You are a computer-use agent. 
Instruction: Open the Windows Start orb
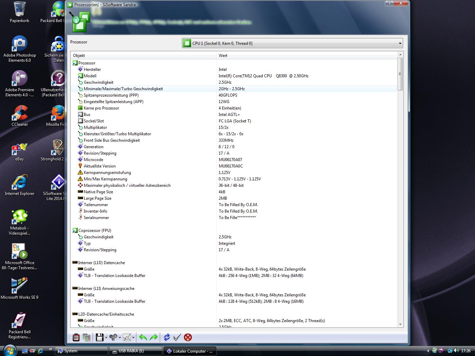(x=9, y=350)
